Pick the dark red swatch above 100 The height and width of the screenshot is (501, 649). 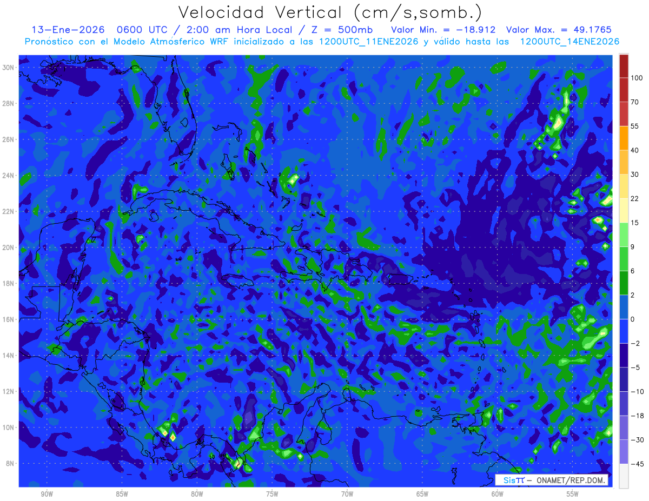(x=624, y=66)
